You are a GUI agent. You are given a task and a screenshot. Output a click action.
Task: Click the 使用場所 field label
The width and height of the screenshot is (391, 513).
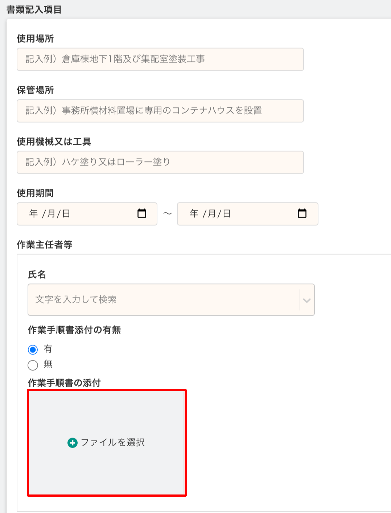[35, 38]
